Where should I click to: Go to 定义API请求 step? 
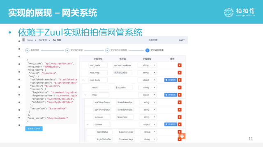tap(77, 50)
